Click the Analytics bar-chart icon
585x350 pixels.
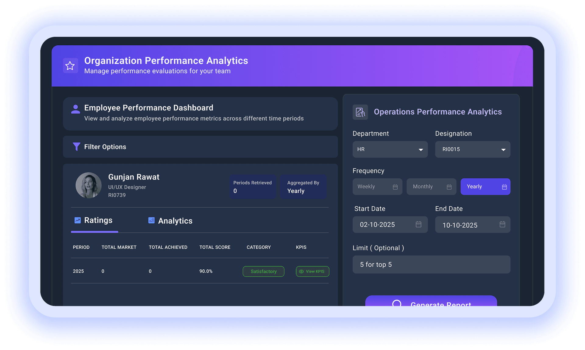pyautogui.click(x=151, y=220)
